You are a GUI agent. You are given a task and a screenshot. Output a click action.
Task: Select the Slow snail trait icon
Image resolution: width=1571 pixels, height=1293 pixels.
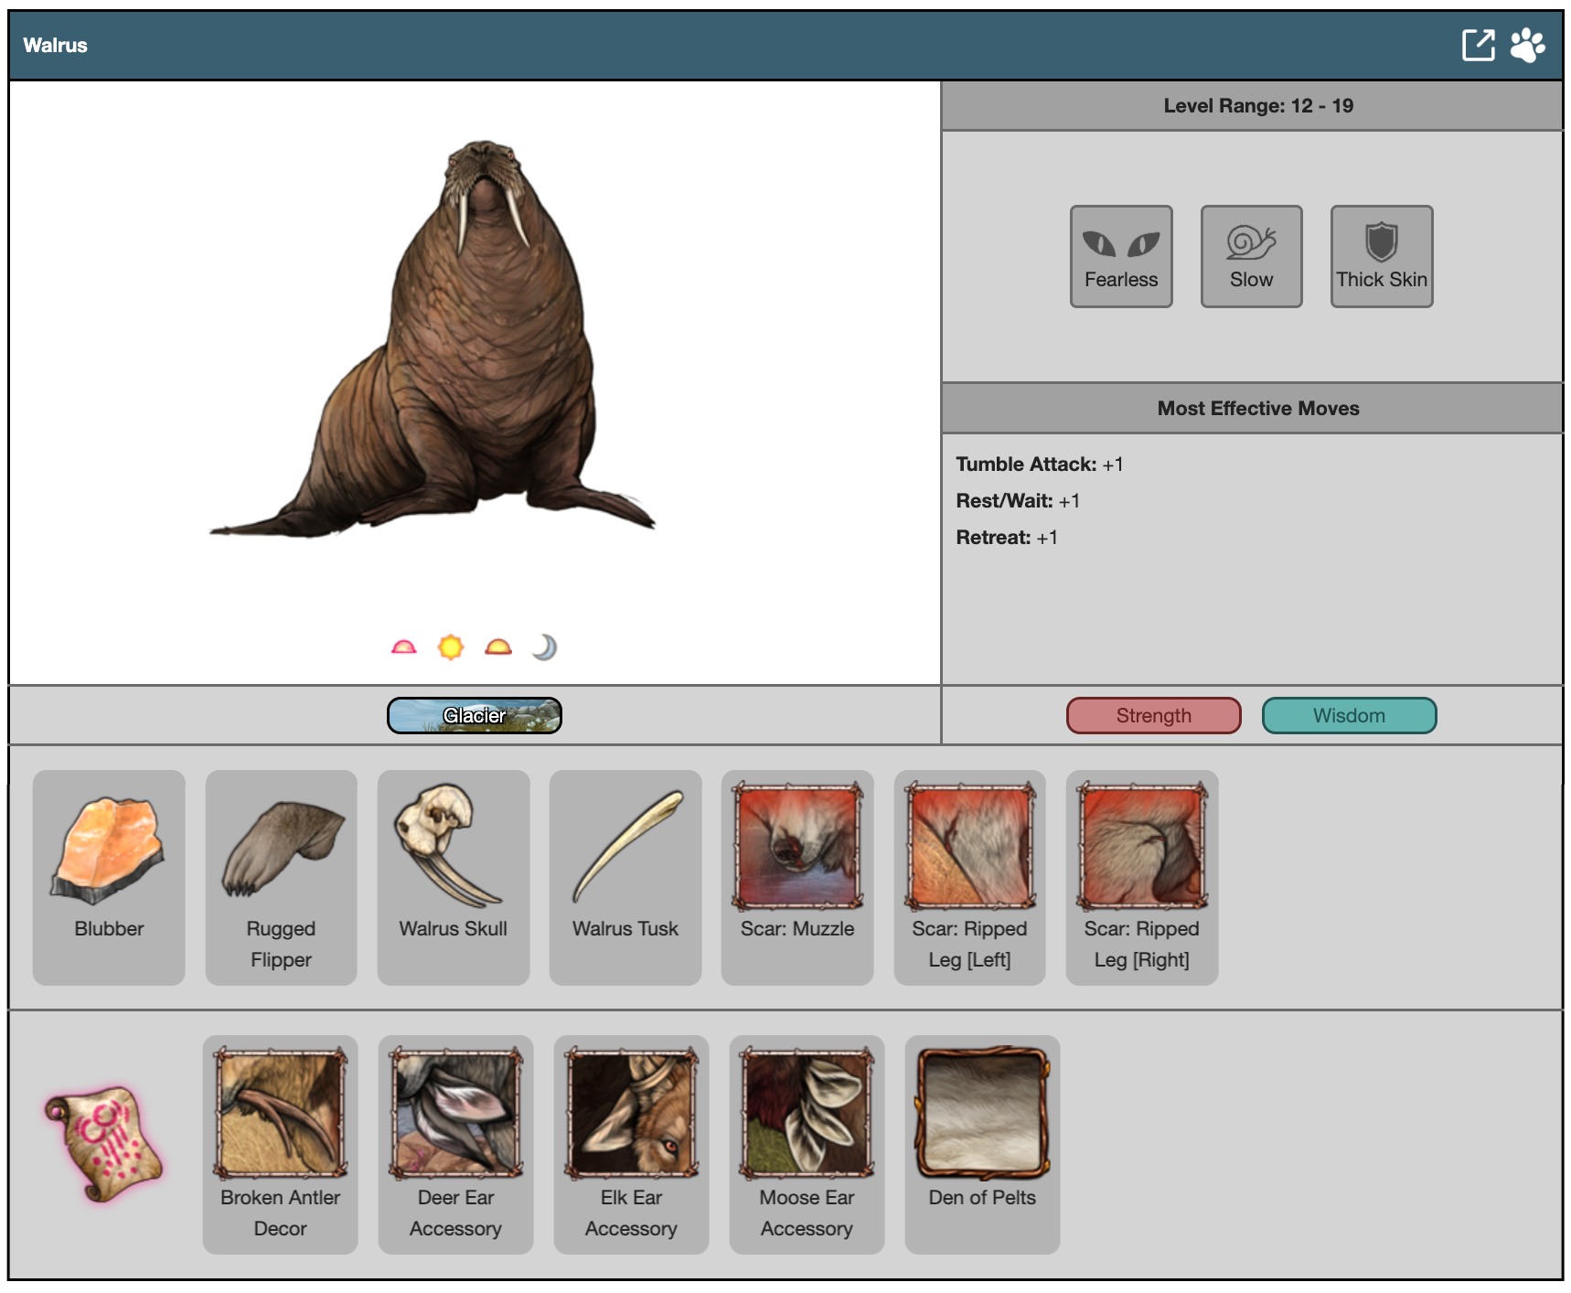point(1251,256)
